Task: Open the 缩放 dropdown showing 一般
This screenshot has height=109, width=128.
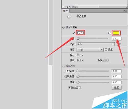Action: [x=90, y=50]
